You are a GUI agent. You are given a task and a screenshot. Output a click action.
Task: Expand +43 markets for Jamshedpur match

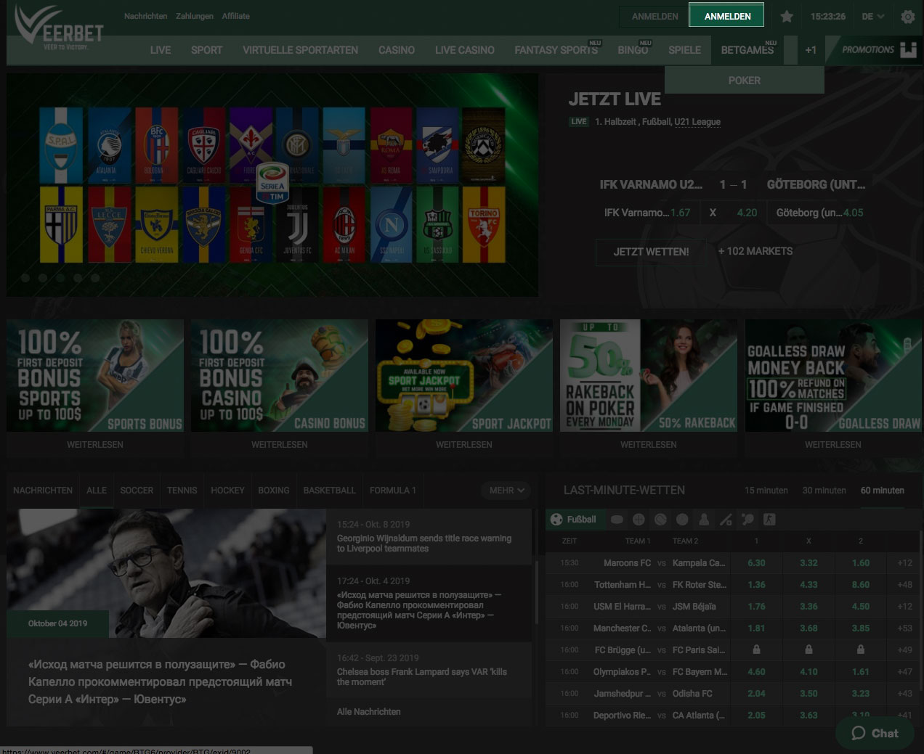pos(904,694)
